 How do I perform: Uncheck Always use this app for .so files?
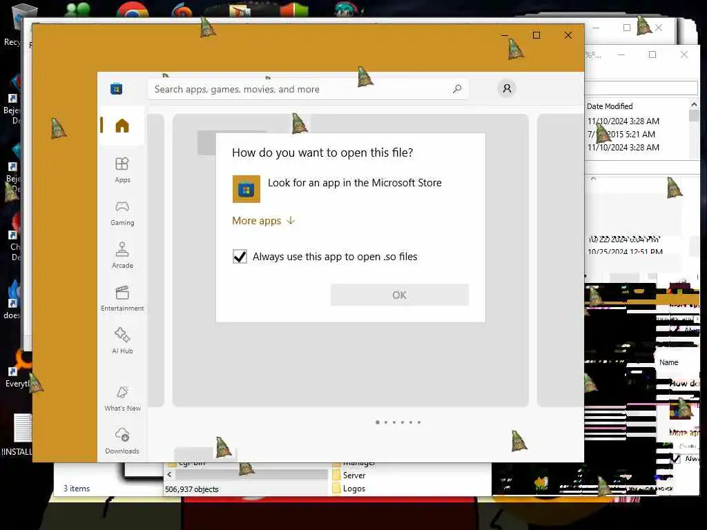240,257
